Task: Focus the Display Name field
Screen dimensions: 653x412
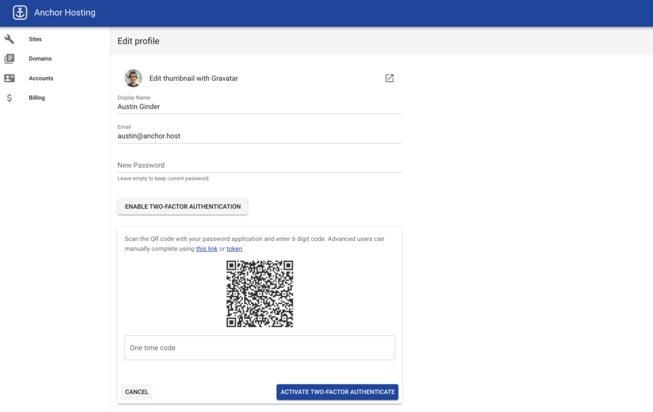Action: (x=260, y=107)
